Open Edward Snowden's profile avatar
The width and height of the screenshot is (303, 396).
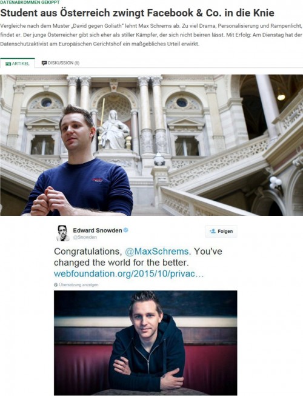62,233
